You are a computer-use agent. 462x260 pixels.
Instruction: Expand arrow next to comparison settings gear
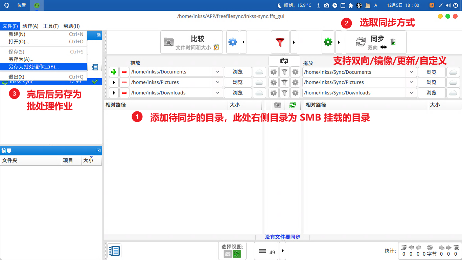coord(244,42)
